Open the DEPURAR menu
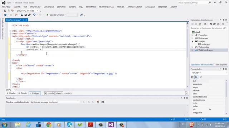229x128 pixels. pyautogui.click(x=61, y=7)
